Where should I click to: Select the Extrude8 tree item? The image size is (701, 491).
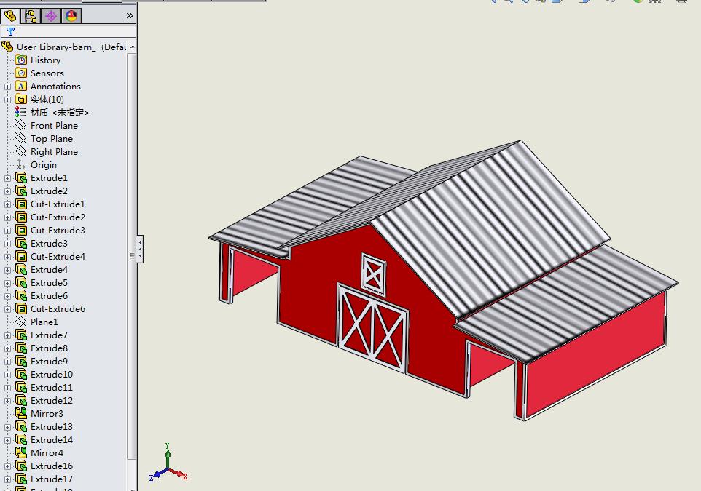tap(49, 348)
